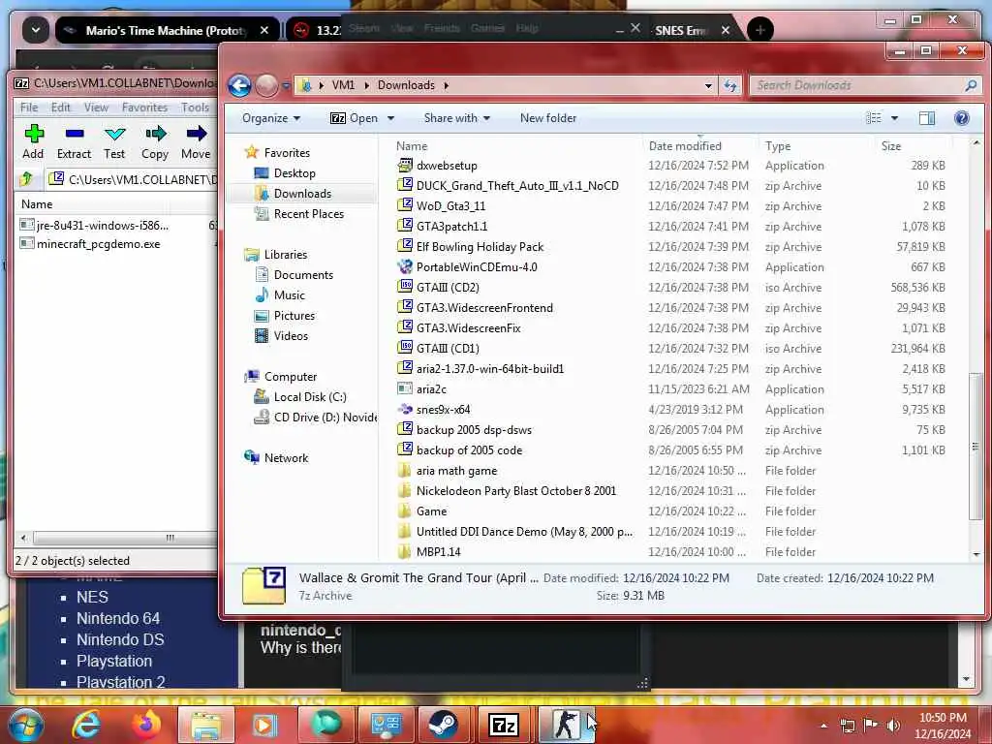Select Local Disk (C:) in navigation pane
992x744 pixels.
pos(310,397)
